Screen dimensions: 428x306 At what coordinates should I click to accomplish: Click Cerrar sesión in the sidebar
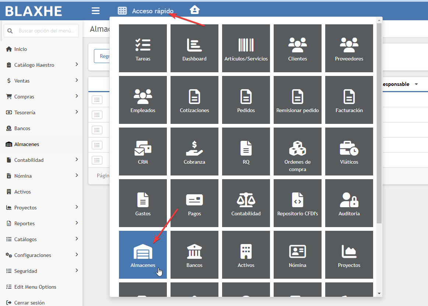click(42, 302)
